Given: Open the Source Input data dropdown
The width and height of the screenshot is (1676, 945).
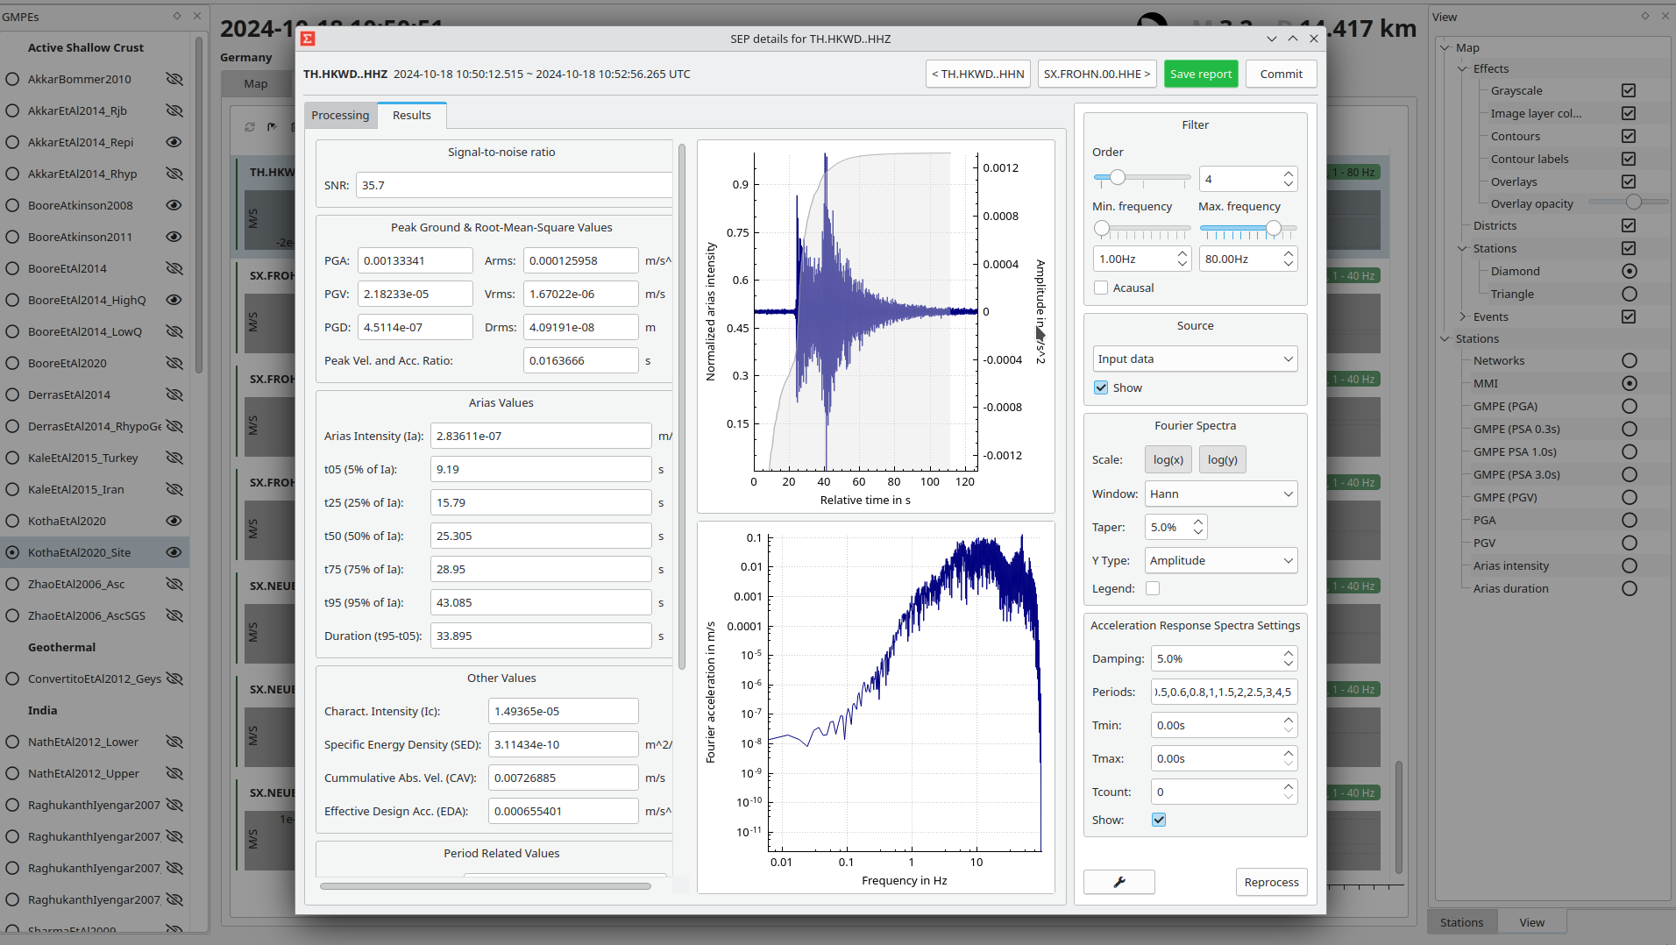Looking at the screenshot, I should [1195, 359].
